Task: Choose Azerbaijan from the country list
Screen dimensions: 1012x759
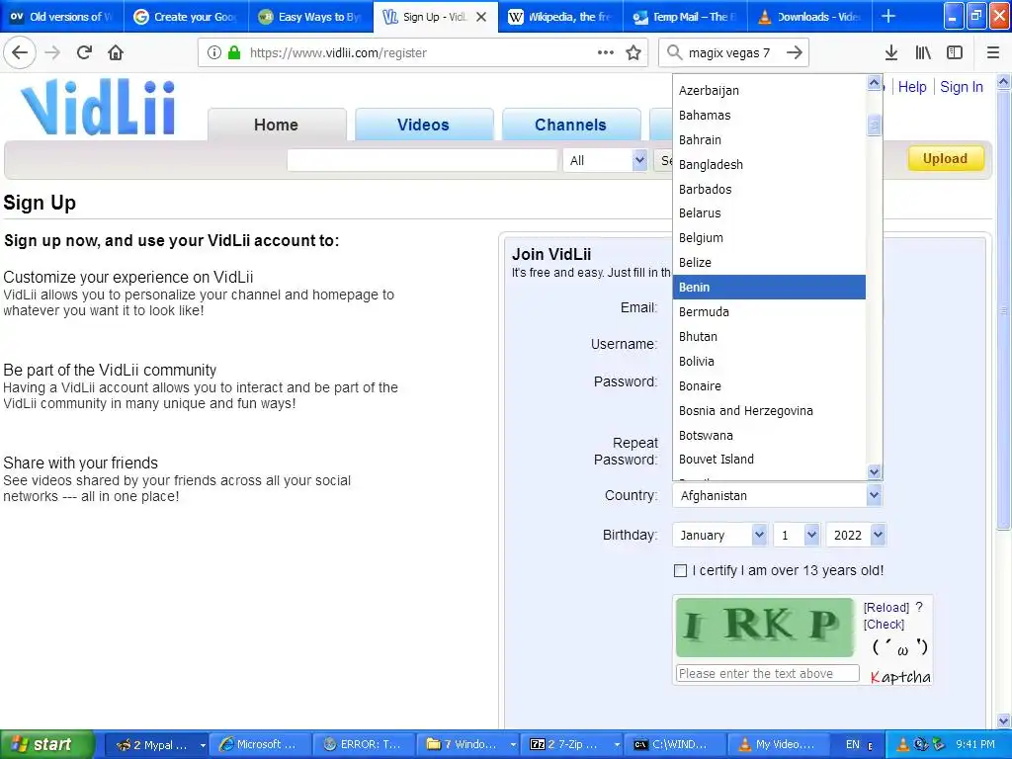Action: (x=769, y=90)
